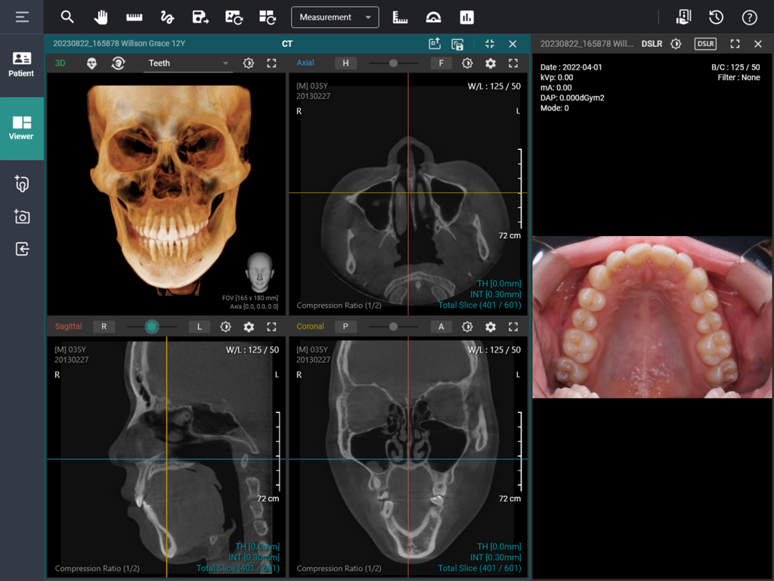The height and width of the screenshot is (581, 774).
Task: Open the brightness/contrast settings for Axial view
Action: coord(467,64)
